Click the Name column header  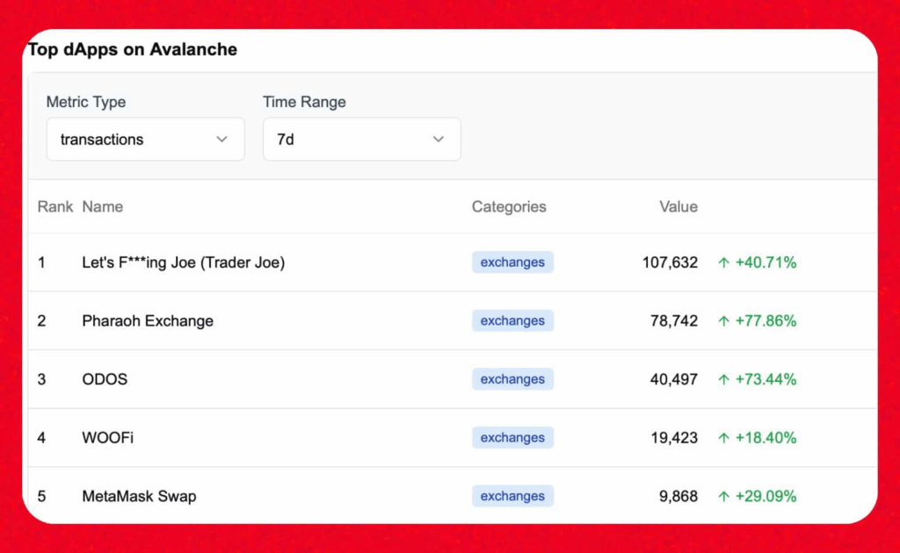tap(102, 207)
